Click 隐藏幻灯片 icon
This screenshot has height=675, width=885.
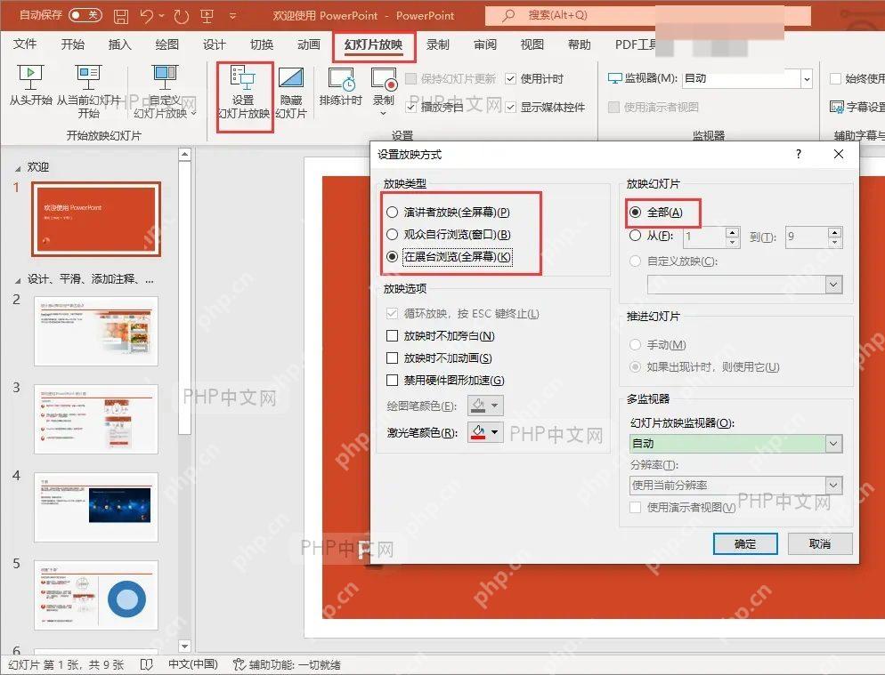tap(291, 78)
